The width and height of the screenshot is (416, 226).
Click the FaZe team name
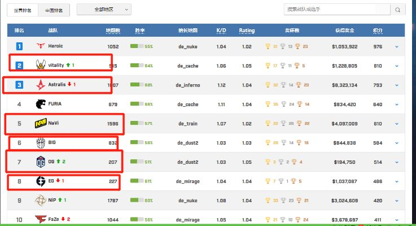[x=53, y=219]
